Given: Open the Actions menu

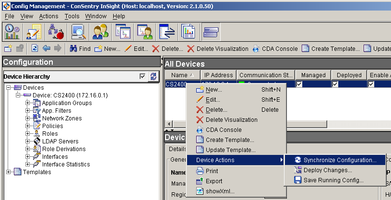Looking at the screenshot, I should point(48,16).
